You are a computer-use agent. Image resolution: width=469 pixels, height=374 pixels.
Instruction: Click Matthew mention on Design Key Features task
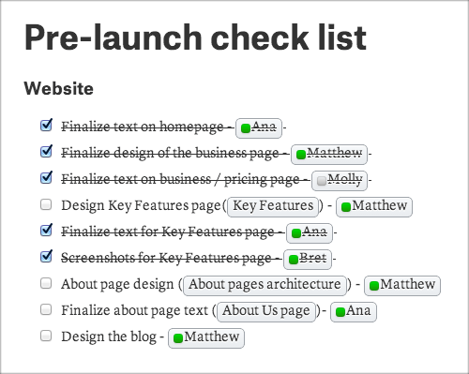(374, 206)
